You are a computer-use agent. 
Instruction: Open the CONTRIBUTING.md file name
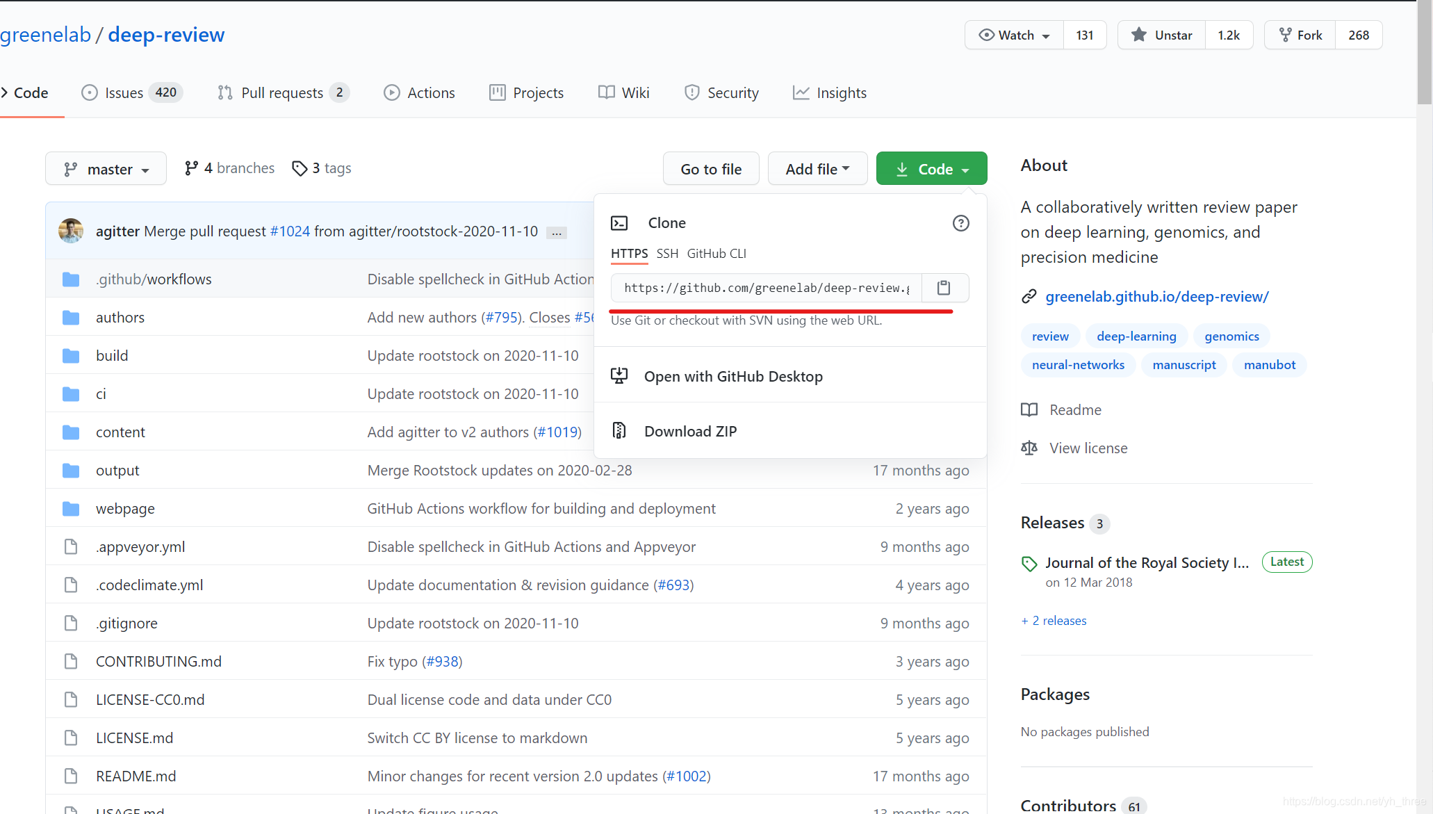click(x=158, y=662)
